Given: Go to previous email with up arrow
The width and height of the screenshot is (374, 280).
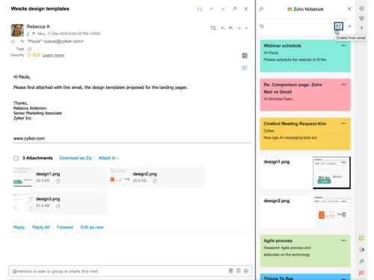Looking at the screenshot, I should (x=211, y=9).
